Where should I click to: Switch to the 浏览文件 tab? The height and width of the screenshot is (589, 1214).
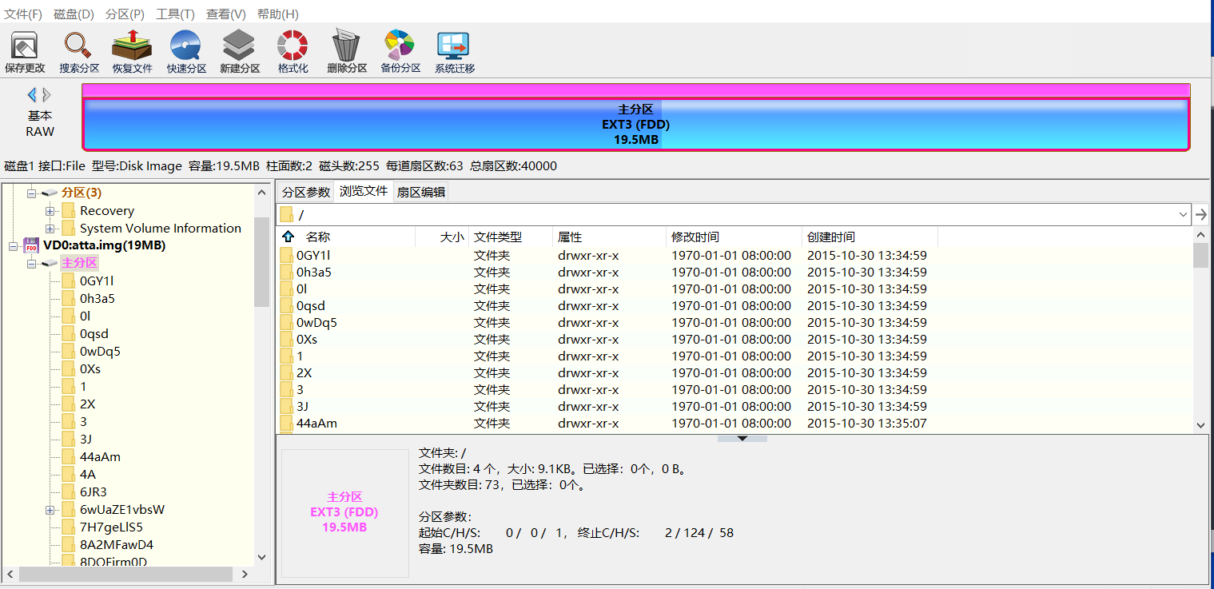(364, 191)
